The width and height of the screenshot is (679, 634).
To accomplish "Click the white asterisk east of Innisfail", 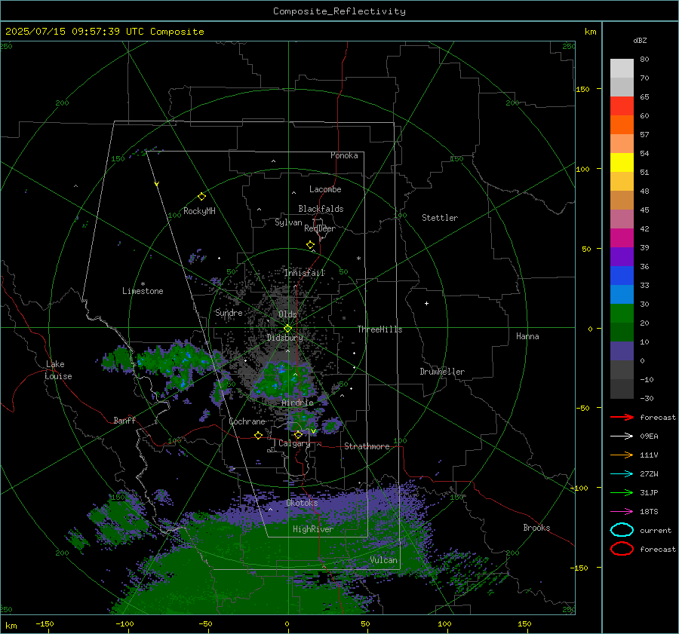I will 358,259.
